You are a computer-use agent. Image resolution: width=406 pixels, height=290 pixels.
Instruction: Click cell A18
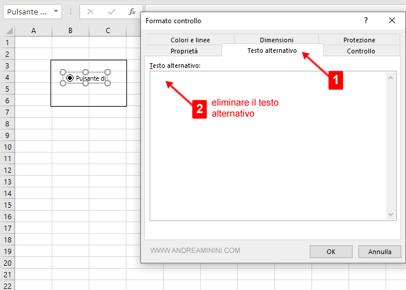34,240
